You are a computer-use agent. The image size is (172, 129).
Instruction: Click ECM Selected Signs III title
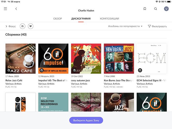(x=152, y=80)
